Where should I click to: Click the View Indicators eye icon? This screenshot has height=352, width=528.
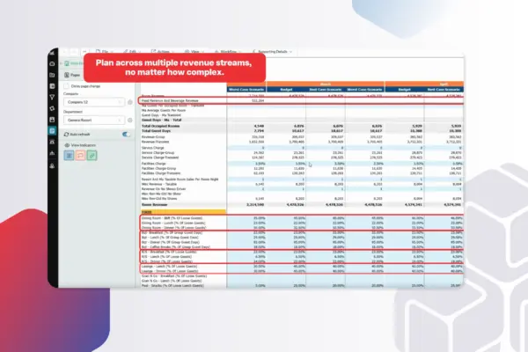[x=67, y=145]
